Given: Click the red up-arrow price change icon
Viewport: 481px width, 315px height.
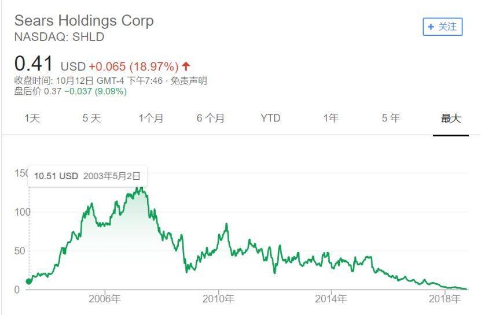Looking at the screenshot, I should coord(186,66).
